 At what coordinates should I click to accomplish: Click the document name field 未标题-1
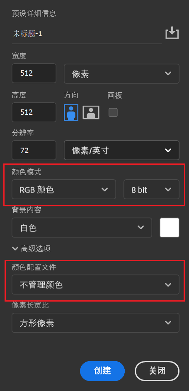click(87, 34)
